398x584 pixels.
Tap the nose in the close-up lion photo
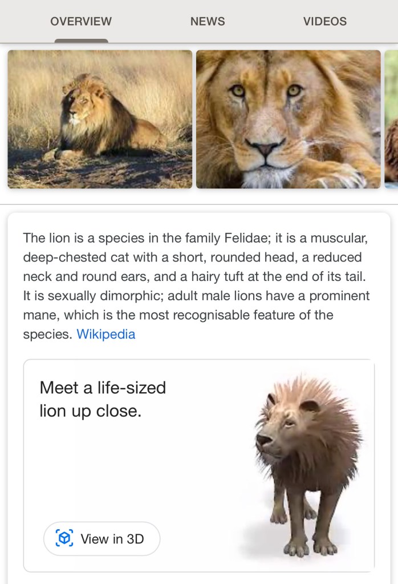pyautogui.click(x=263, y=150)
